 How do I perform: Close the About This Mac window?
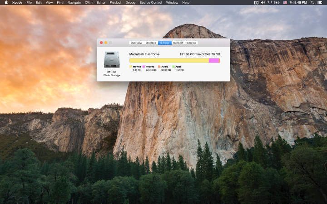101,43
